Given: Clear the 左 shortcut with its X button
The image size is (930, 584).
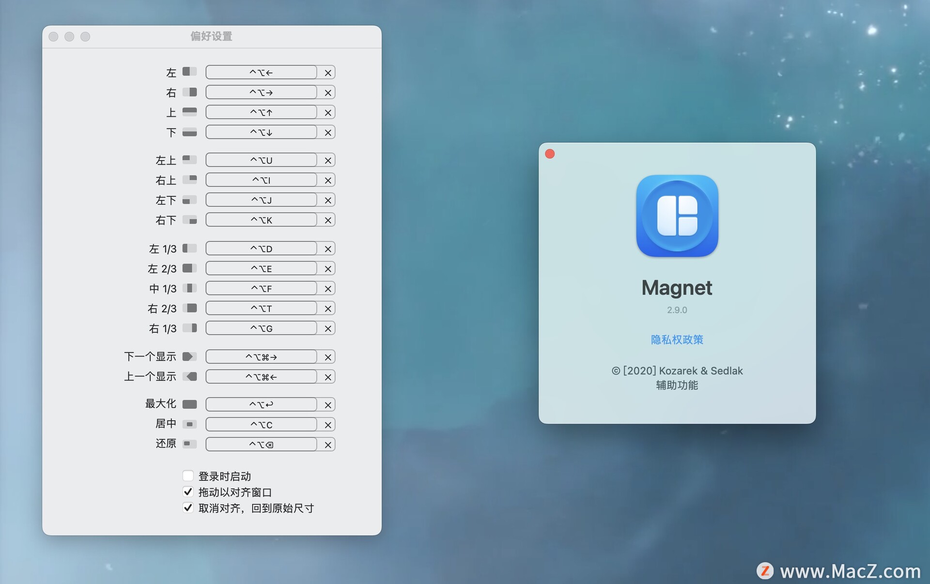Looking at the screenshot, I should tap(327, 72).
